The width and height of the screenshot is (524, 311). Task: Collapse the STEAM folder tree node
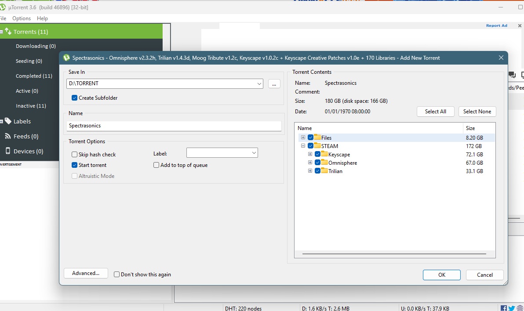coord(303,146)
